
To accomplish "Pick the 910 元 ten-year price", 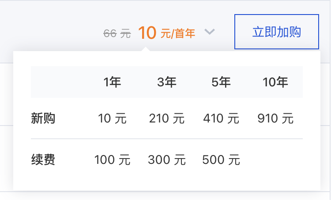I will point(275,119).
